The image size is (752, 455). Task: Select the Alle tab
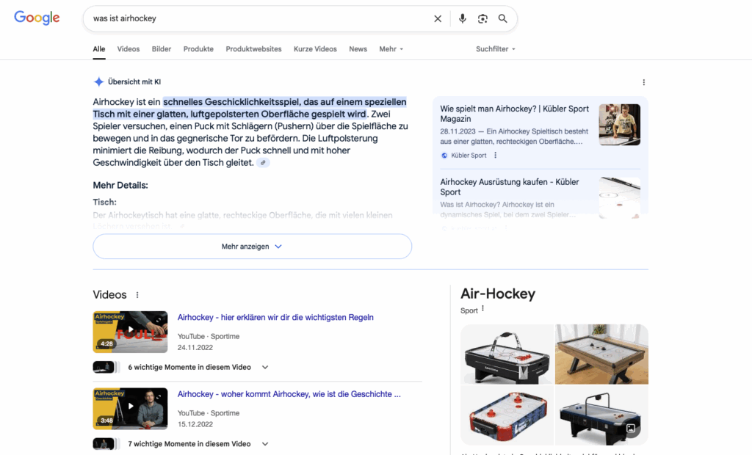point(99,49)
